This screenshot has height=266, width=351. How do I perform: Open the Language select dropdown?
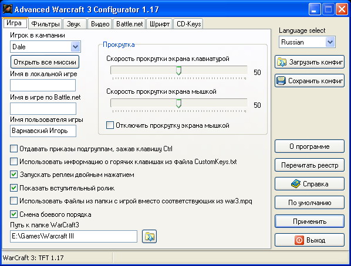click(x=330, y=42)
